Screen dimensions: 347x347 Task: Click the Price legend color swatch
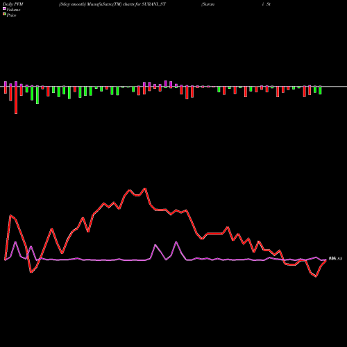[x=4, y=15]
